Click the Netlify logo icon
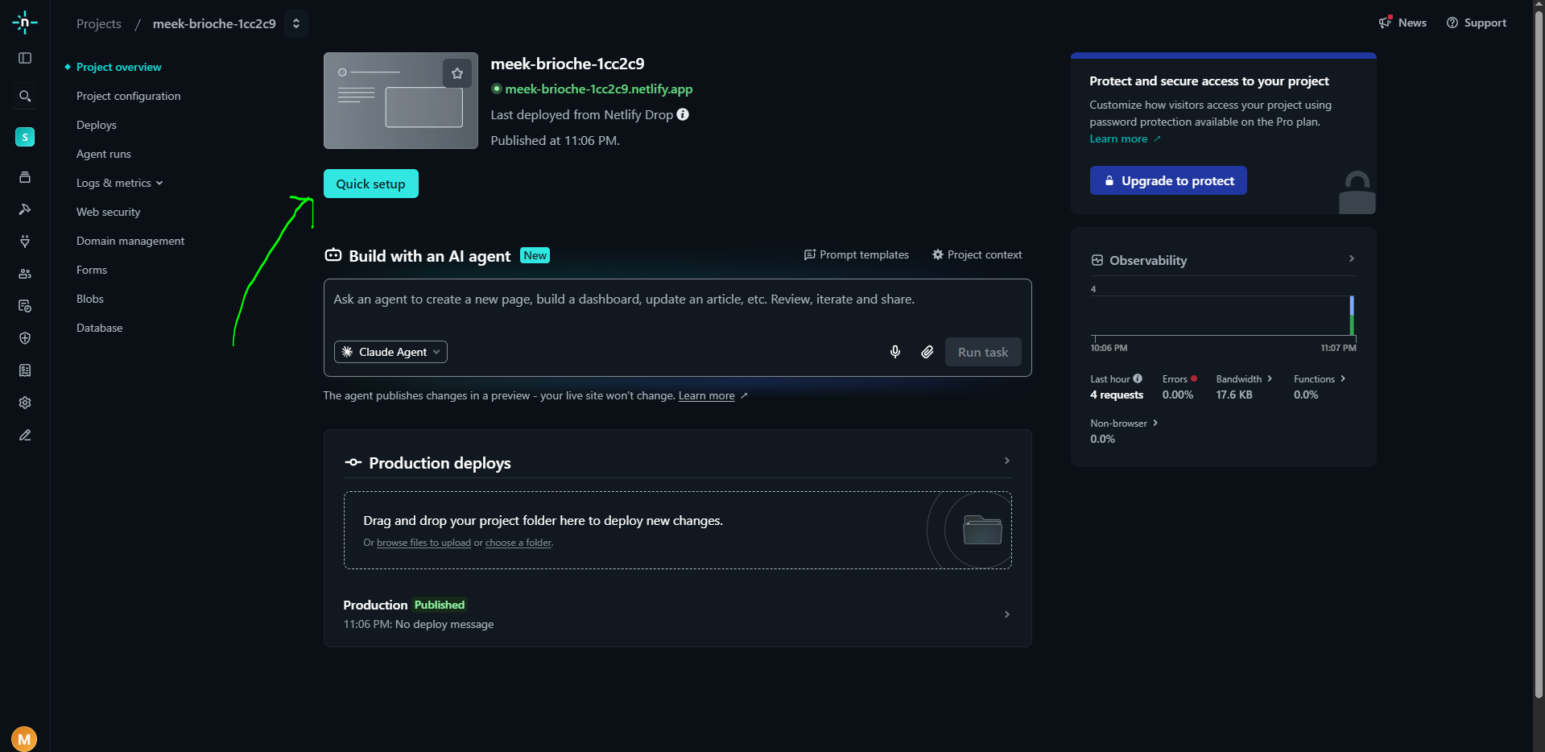This screenshot has width=1545, height=752. tap(25, 23)
